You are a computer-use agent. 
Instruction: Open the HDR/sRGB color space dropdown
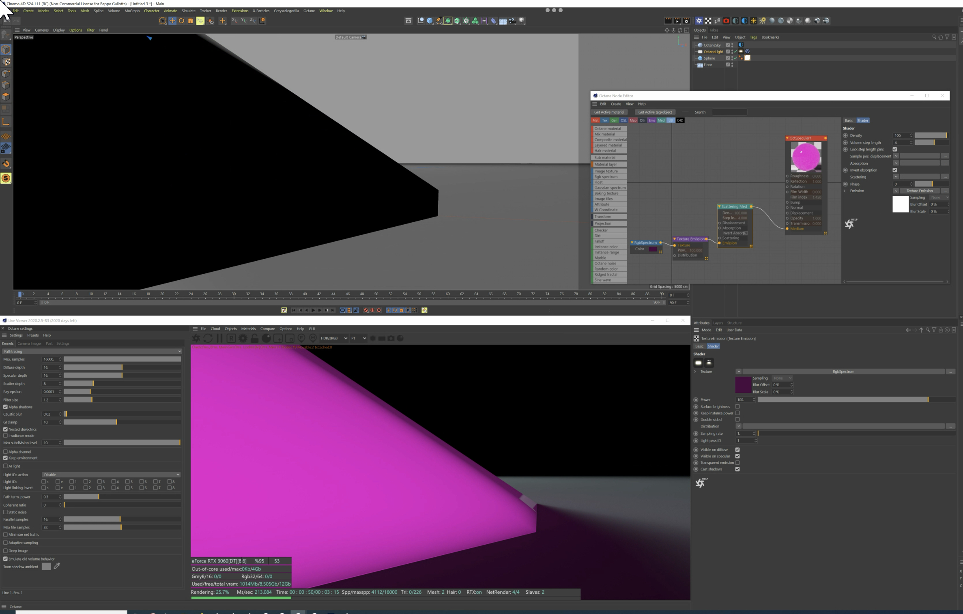[x=333, y=338]
